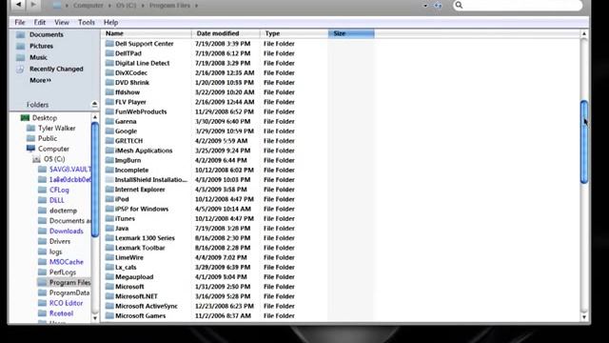Open the Edit menu
Viewport: 609px width, 343px height.
tap(40, 22)
